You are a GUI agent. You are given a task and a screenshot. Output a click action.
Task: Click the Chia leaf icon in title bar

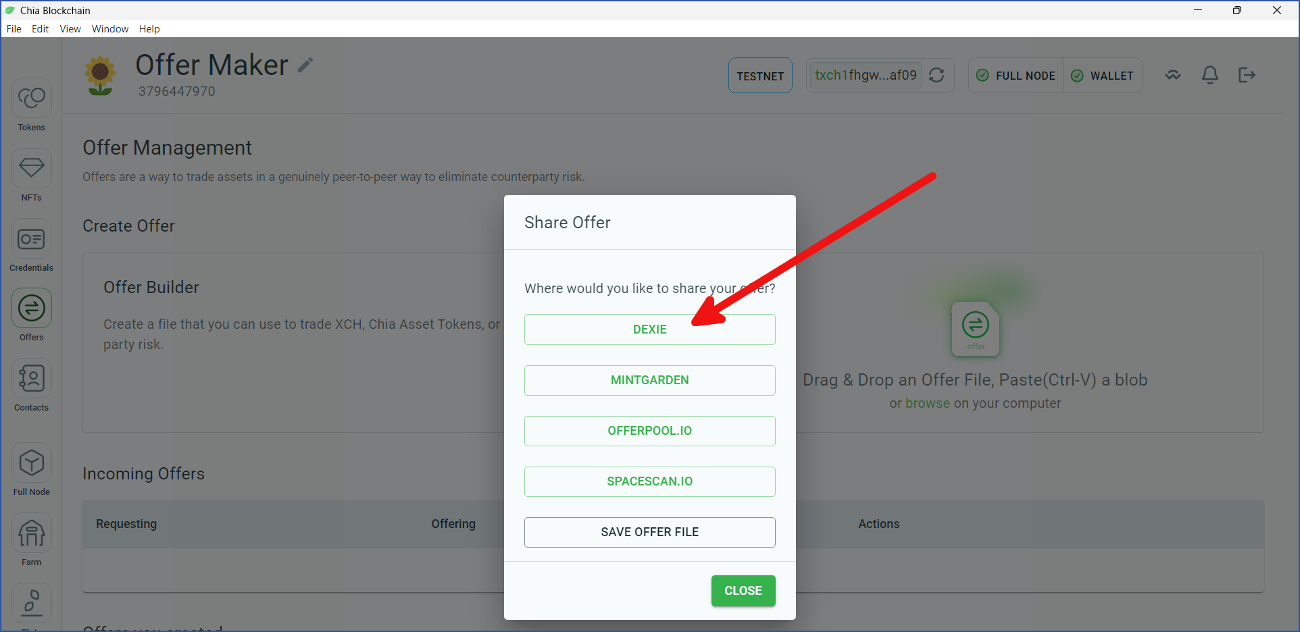pos(10,10)
